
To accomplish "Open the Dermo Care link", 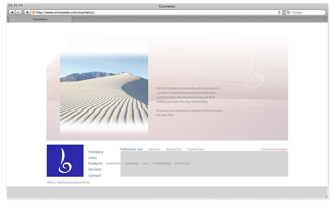I will click(x=182, y=163).
